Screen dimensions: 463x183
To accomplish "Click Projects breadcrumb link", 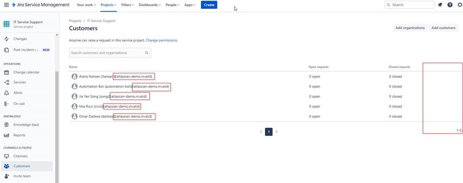I will point(75,21).
